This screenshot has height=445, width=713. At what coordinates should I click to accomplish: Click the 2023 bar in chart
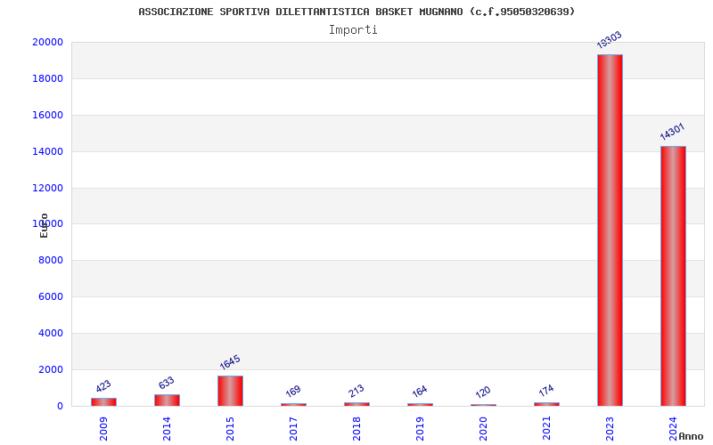pos(610,231)
